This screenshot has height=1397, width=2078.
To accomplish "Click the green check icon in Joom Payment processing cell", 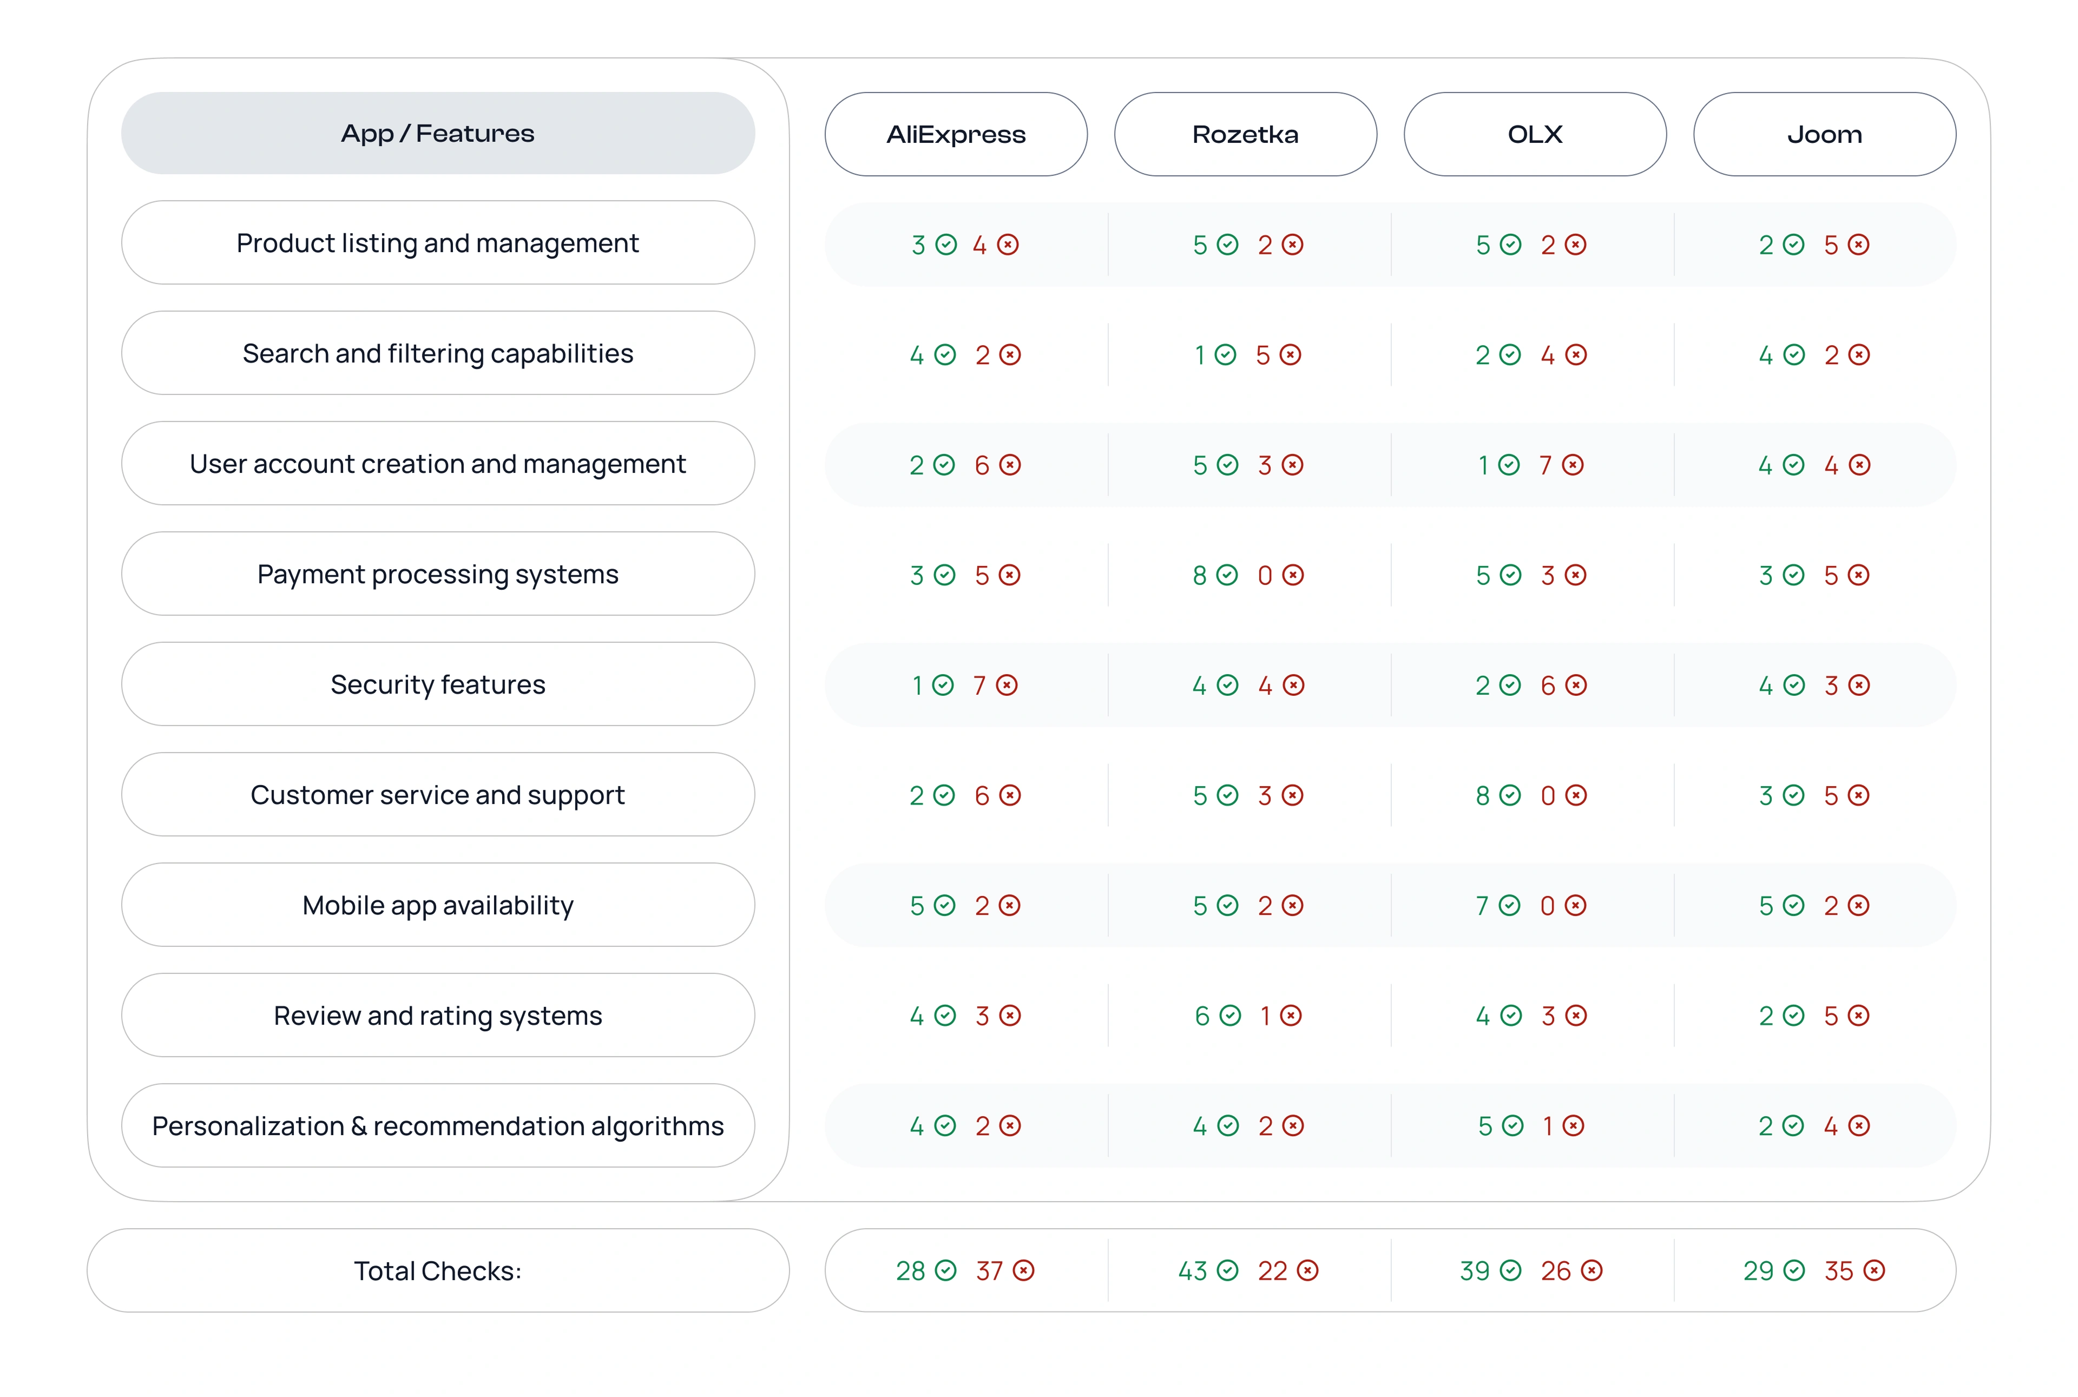I will tap(1793, 575).
